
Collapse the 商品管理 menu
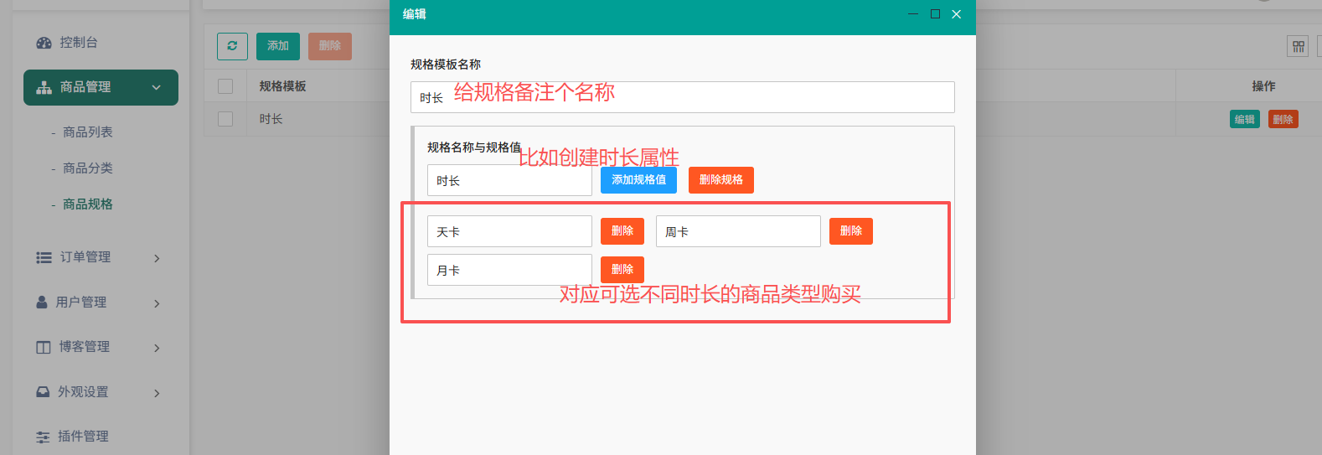click(x=156, y=87)
